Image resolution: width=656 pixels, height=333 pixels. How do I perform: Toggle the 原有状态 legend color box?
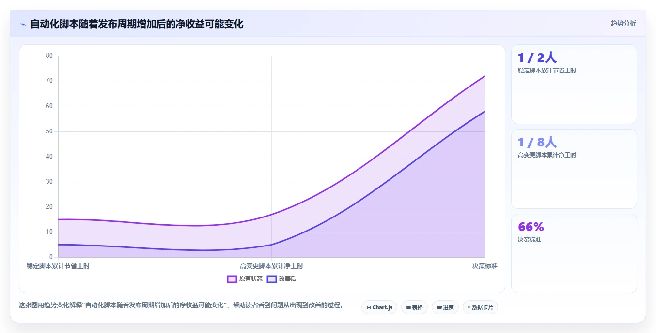coord(232,279)
